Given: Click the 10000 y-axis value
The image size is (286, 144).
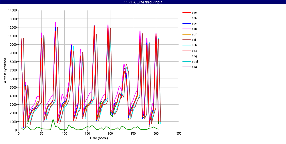Looking at the screenshot, I should (x=13, y=45).
